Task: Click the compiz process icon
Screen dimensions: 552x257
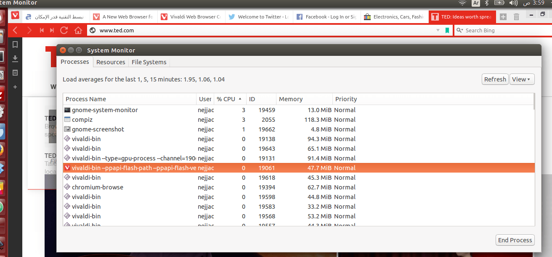Action: (x=67, y=120)
